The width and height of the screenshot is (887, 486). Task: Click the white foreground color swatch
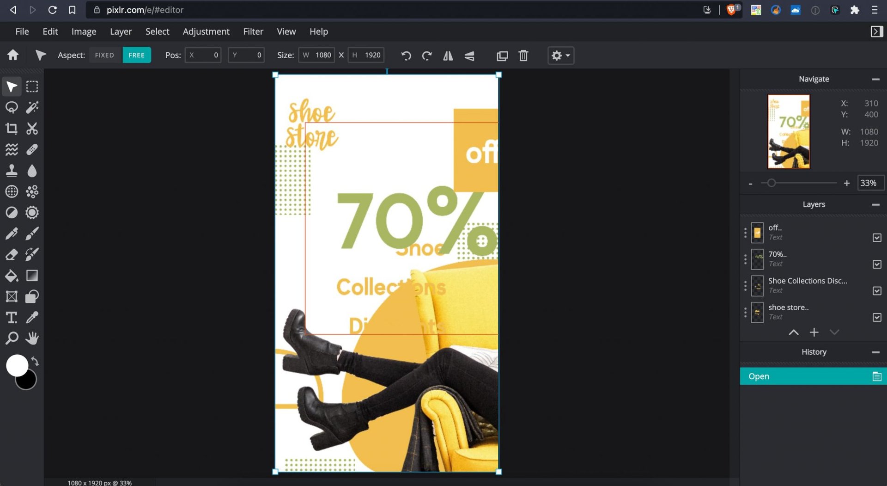coord(16,365)
